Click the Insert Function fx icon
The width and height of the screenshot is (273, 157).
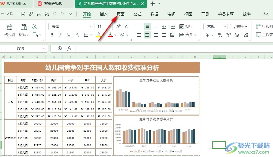(x=69, y=48)
